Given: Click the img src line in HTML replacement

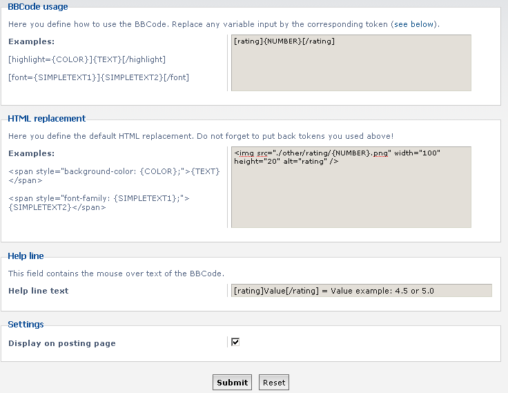Looking at the screenshot, I should (x=338, y=153).
